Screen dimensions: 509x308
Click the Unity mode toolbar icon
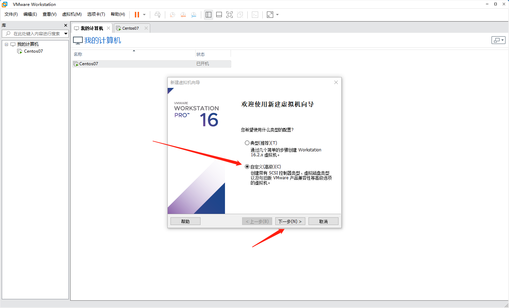point(240,15)
